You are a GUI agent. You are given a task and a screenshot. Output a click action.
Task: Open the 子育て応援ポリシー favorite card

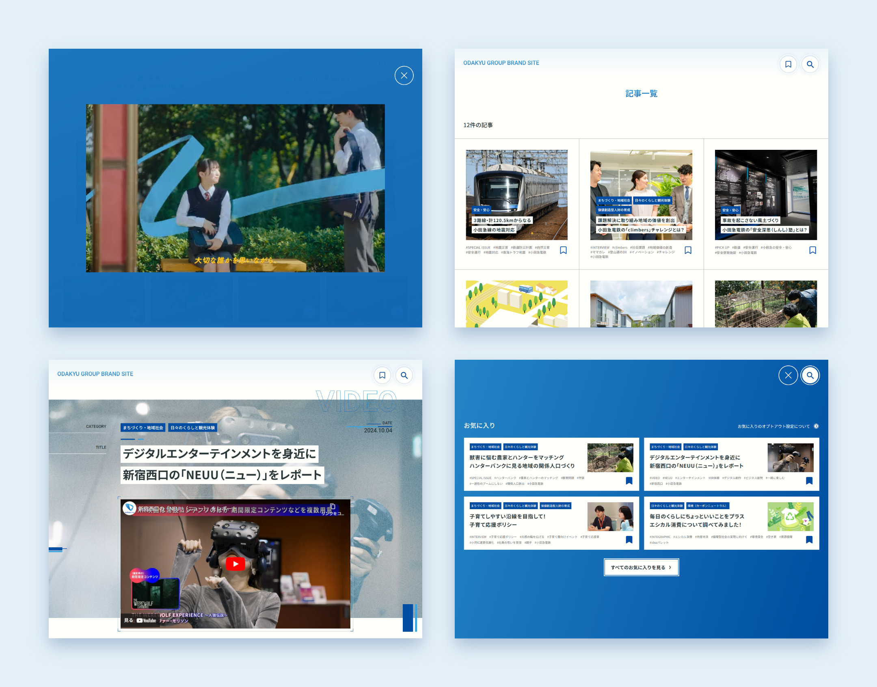[551, 523]
